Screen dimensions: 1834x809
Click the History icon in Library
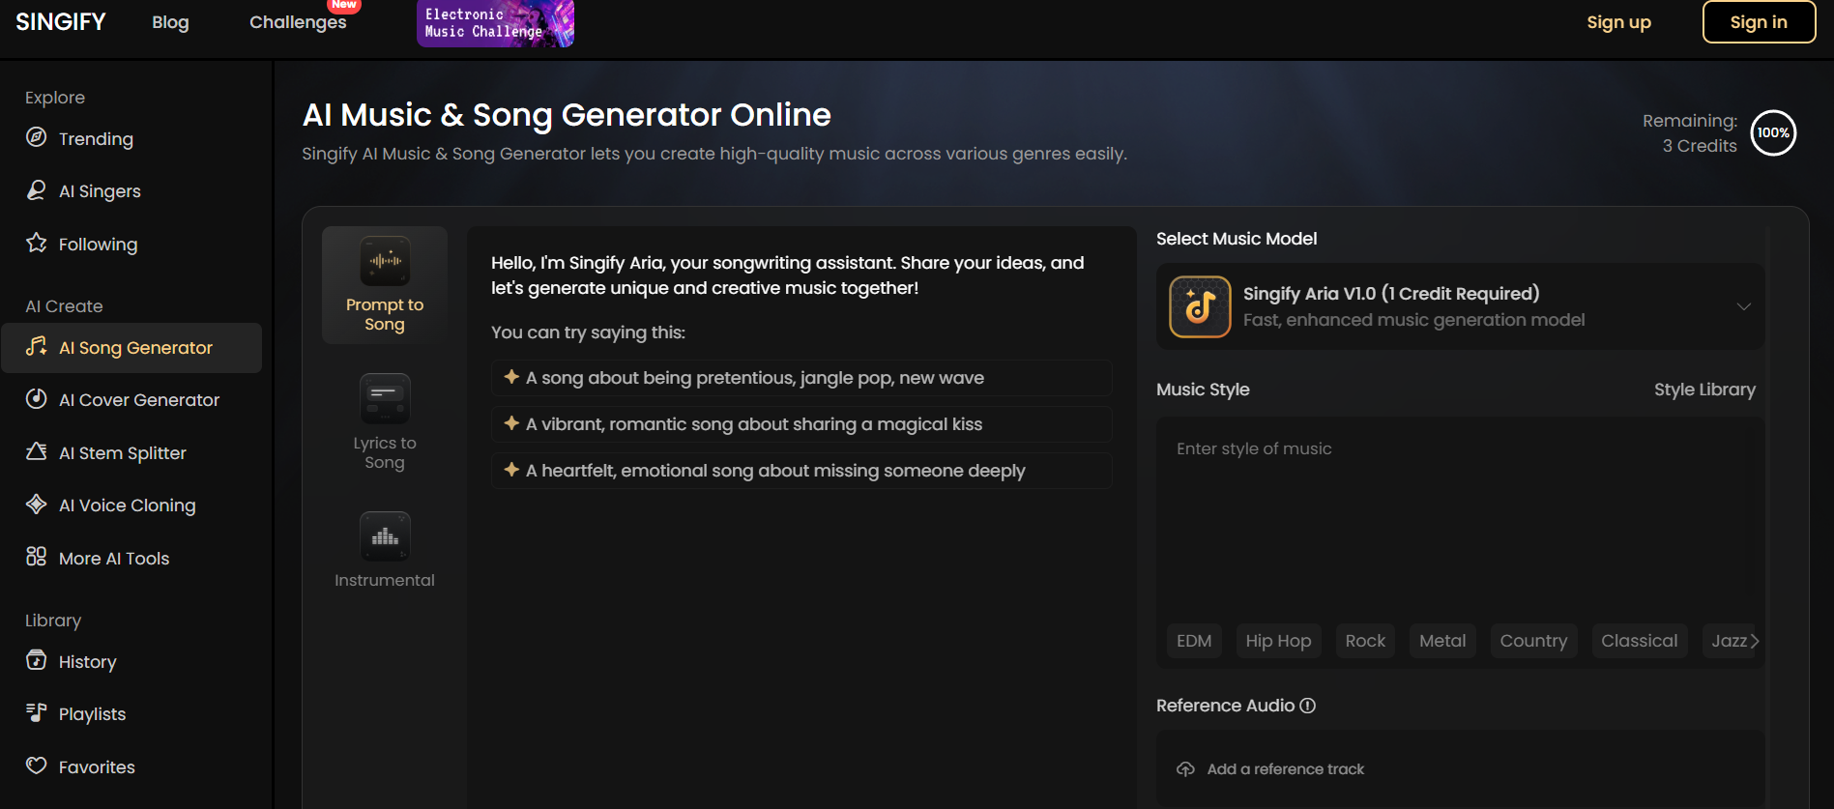[x=36, y=660]
